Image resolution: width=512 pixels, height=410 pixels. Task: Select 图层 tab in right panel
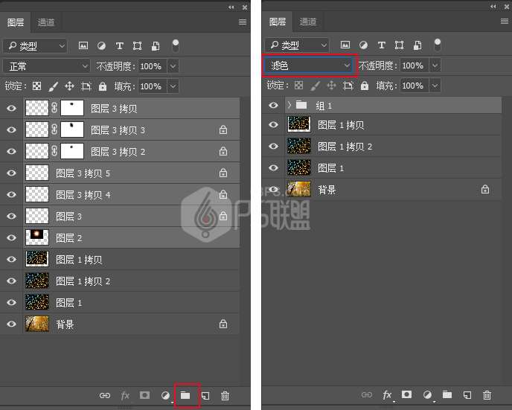click(278, 22)
